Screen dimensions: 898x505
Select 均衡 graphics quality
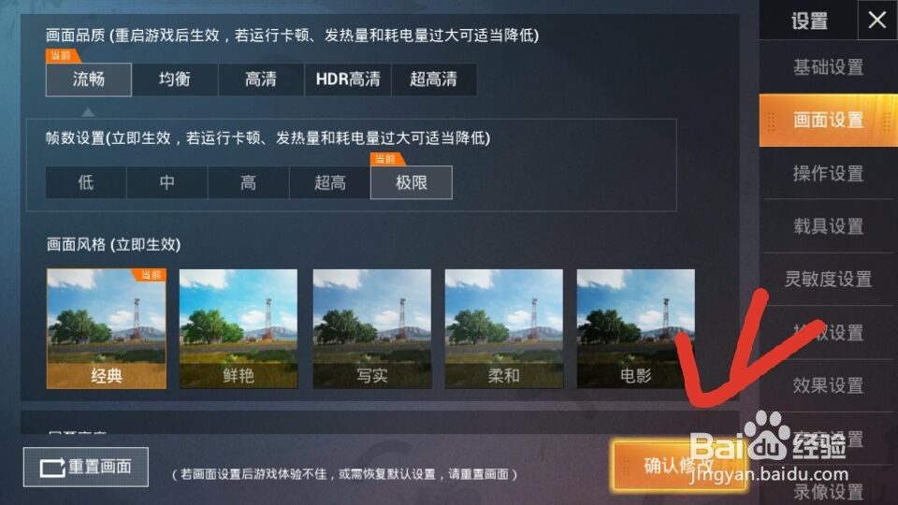point(175,79)
